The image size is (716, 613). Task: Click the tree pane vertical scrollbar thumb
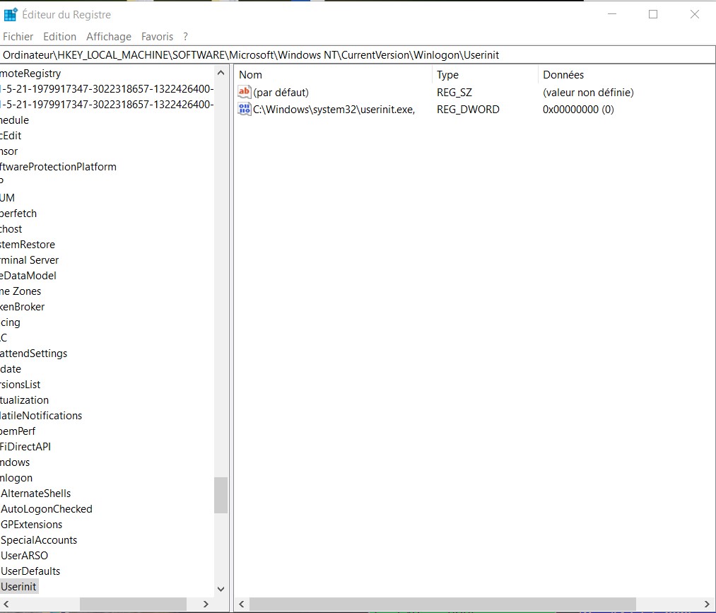(x=221, y=495)
